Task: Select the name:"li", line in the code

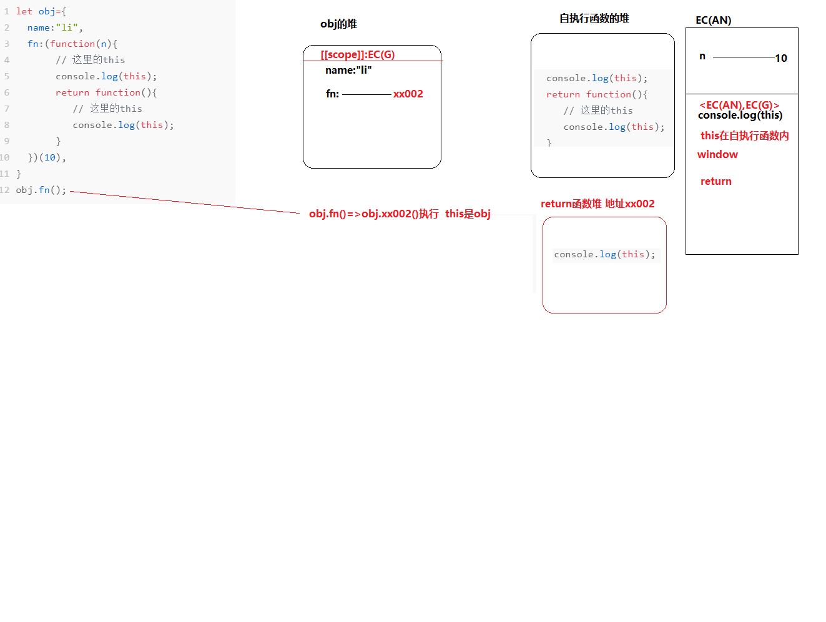Action: tap(55, 27)
